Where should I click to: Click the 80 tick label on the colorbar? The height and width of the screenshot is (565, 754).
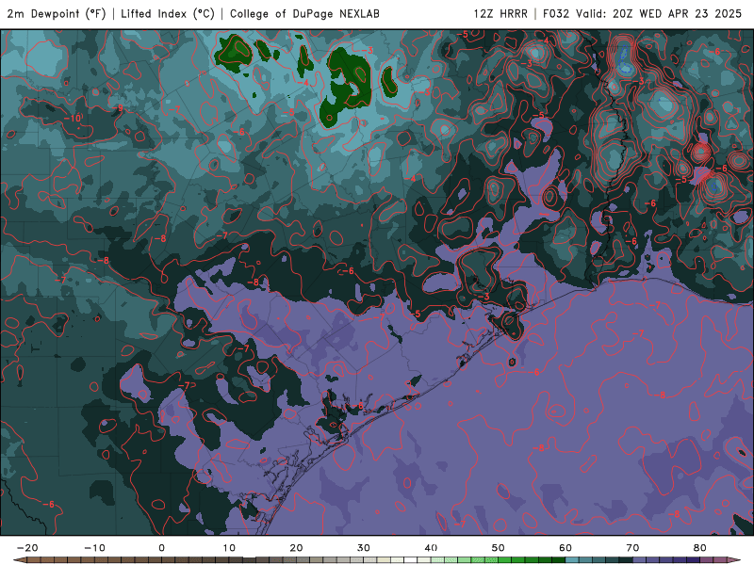click(x=700, y=548)
